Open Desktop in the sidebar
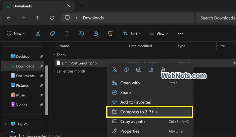Viewport: 236px width, 137px height. coord(22,56)
